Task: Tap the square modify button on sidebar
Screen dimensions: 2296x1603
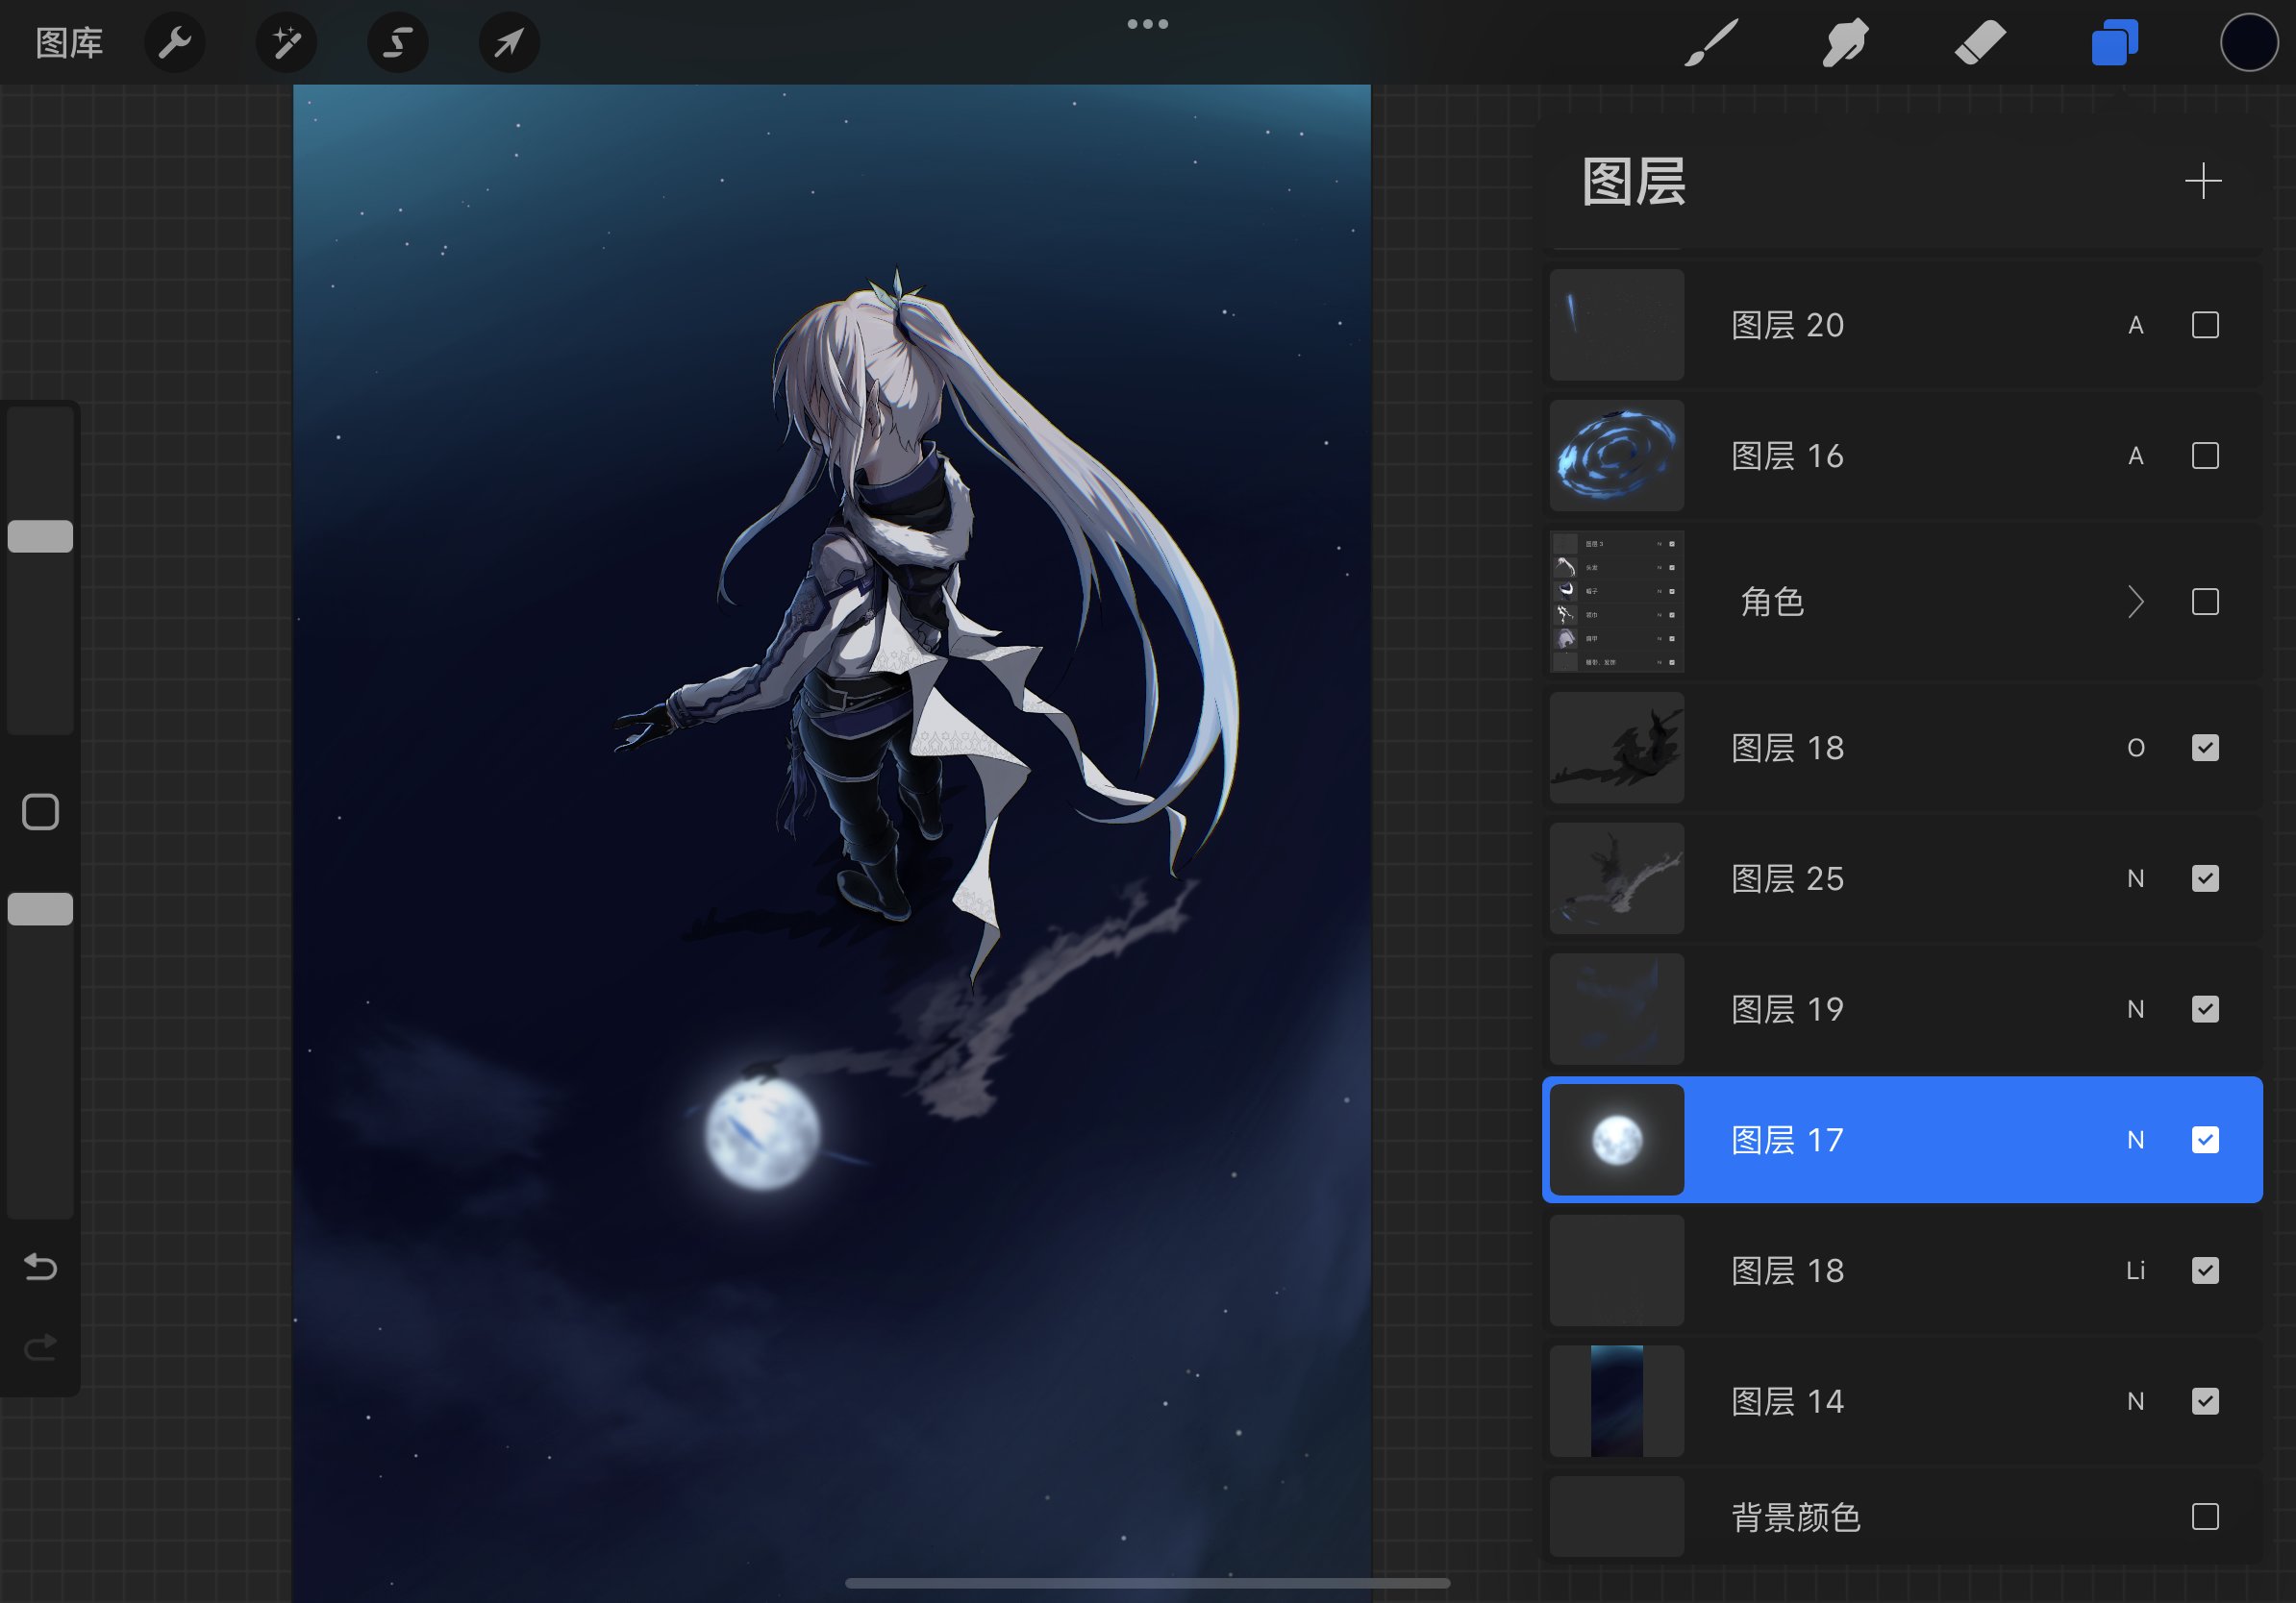Action: click(40, 812)
